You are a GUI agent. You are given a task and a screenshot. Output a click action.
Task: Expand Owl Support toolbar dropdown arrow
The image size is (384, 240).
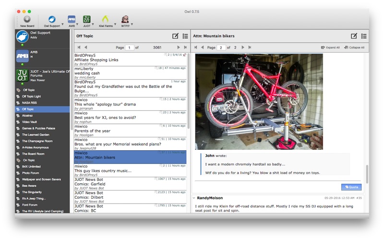(x=62, y=24)
